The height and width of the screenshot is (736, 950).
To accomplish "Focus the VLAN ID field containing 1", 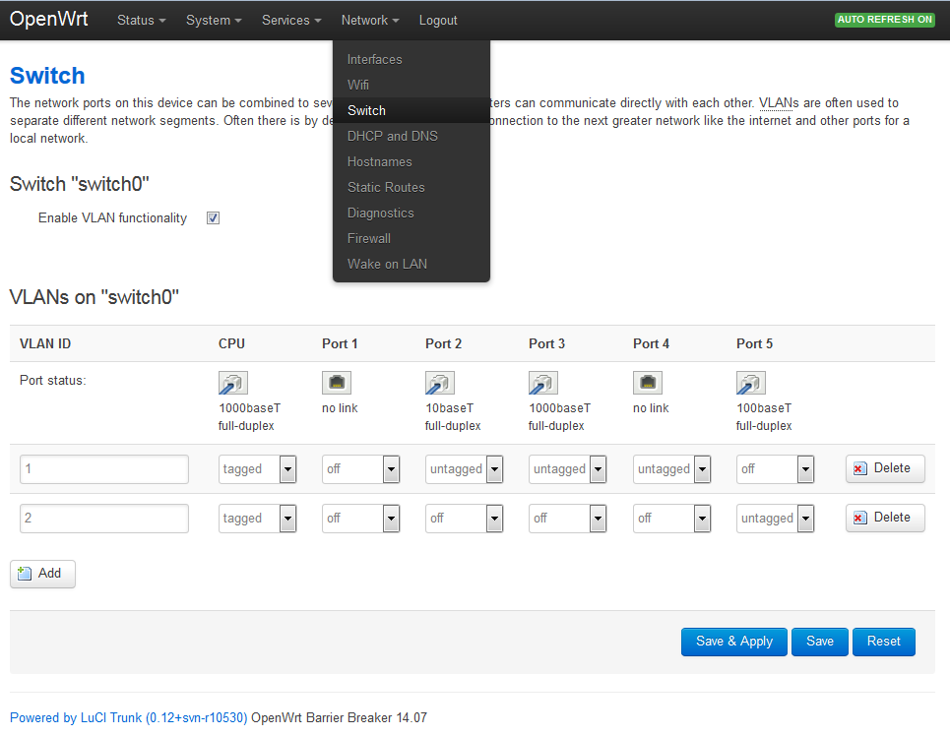I will 104,469.
